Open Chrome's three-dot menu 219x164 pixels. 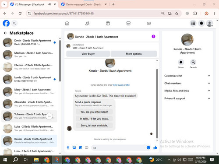point(214,14)
